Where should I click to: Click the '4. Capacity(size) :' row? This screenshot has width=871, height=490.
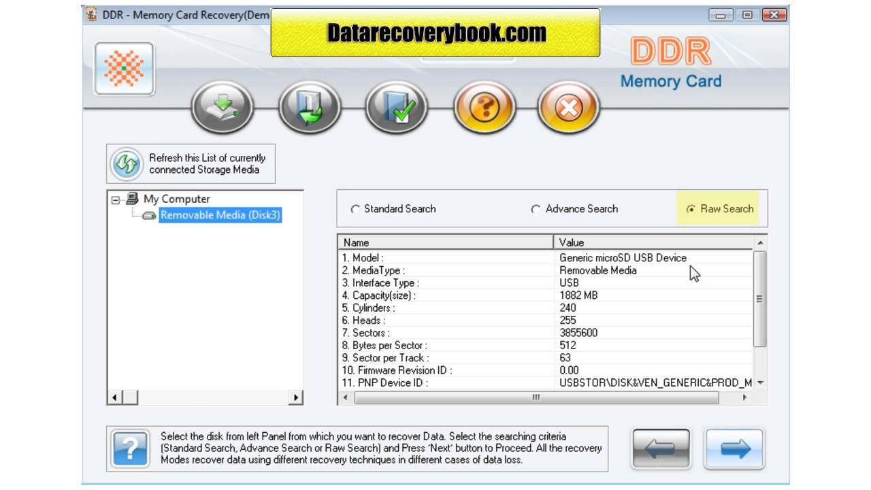546,295
